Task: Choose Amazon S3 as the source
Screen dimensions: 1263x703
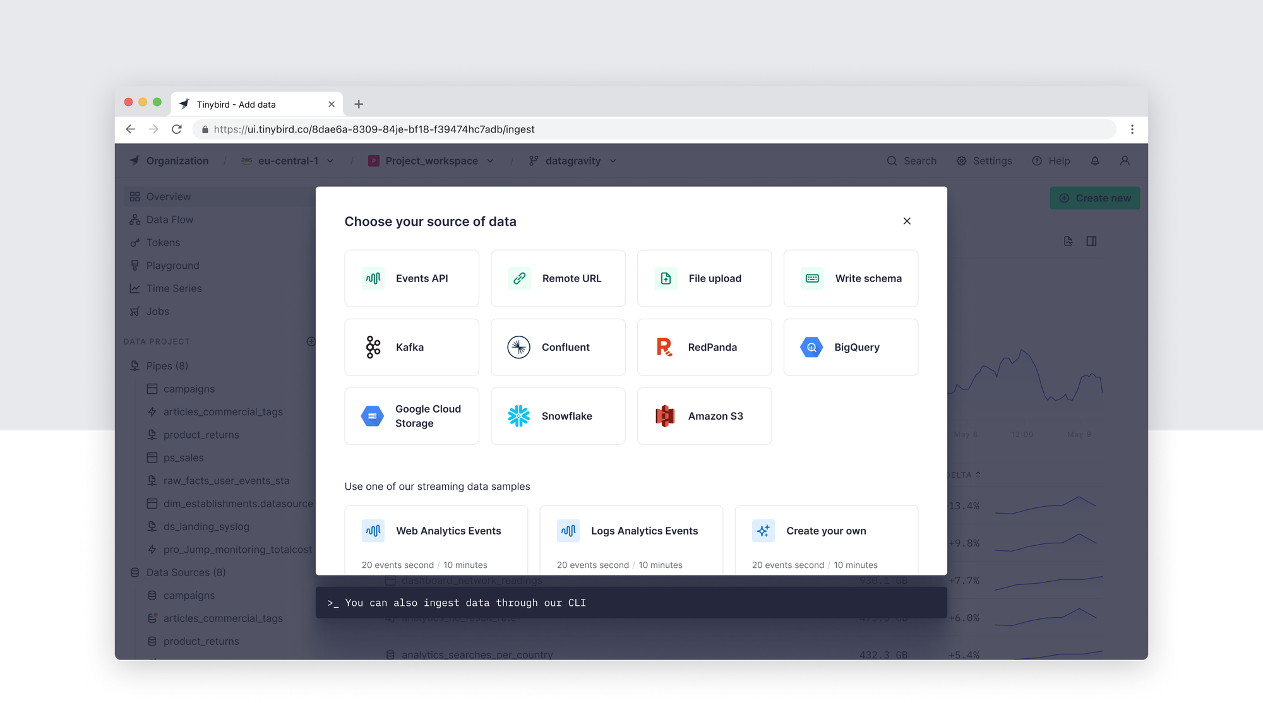Action: pos(704,416)
